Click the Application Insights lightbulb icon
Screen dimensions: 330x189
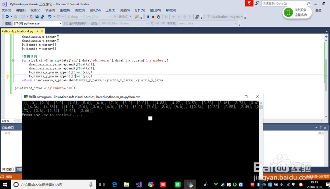tap(209, 16)
